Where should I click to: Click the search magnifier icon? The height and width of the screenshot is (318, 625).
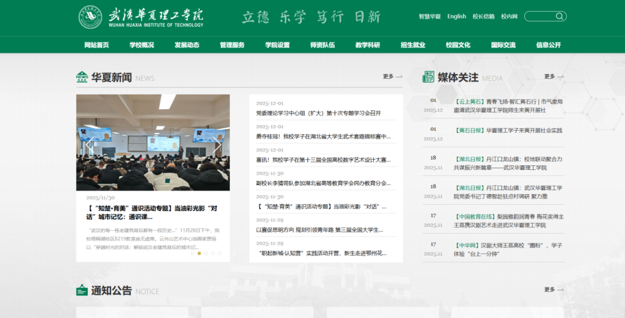click(559, 16)
